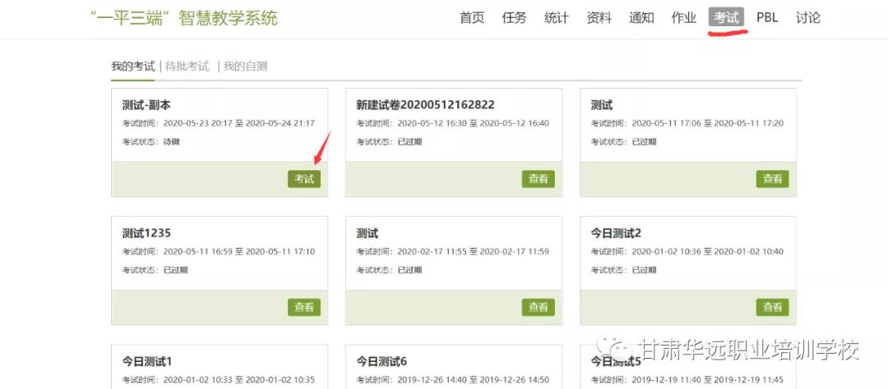Click the 已过期 status on 今日测试2 card
The image size is (888, 389).
point(644,270)
